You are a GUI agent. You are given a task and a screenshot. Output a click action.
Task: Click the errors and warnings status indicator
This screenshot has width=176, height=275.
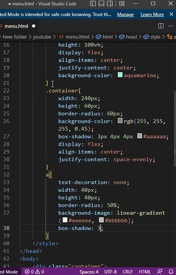pyautogui.click(x=34, y=272)
